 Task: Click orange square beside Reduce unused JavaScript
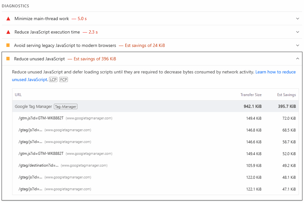8,59
